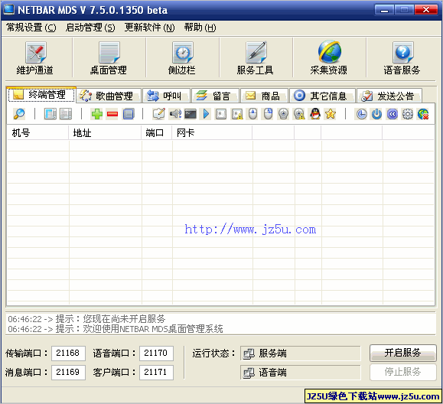Viewport: 443px width, 404px height.
Task: Open the 帮助(H) menu
Action: 200,28
